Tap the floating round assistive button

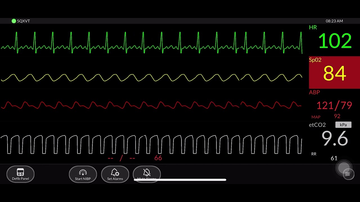pos(344,167)
